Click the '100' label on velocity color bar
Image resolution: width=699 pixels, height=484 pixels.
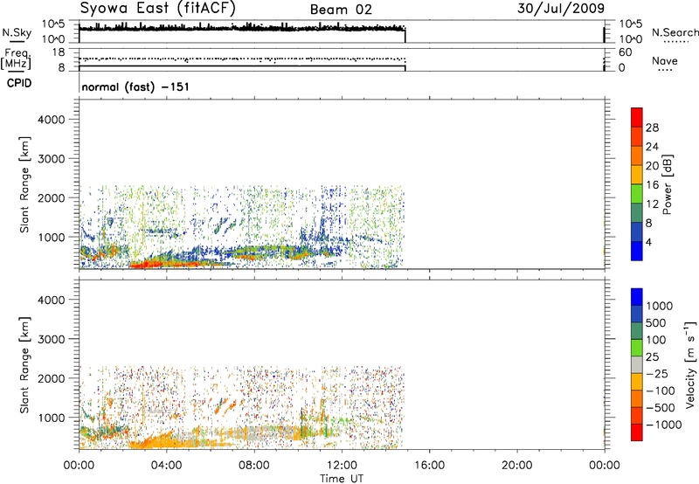click(x=655, y=340)
